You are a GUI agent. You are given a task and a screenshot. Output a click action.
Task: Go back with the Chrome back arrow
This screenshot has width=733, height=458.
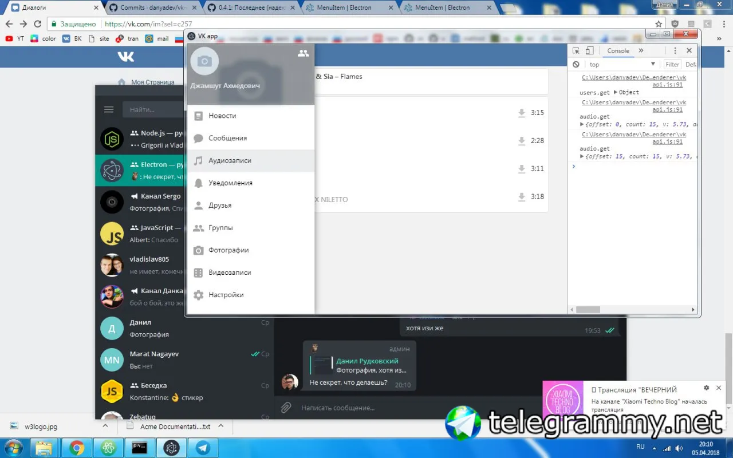coord(9,24)
